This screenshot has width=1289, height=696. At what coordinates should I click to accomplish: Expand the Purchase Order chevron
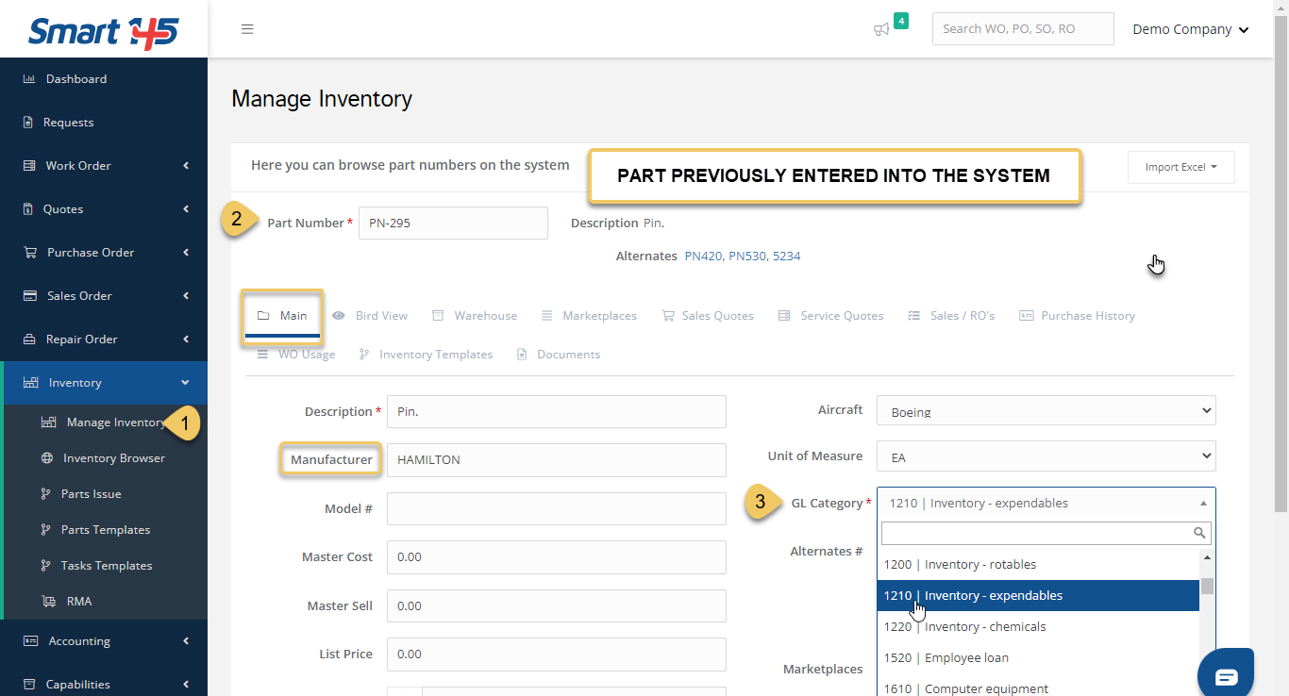[x=186, y=253]
